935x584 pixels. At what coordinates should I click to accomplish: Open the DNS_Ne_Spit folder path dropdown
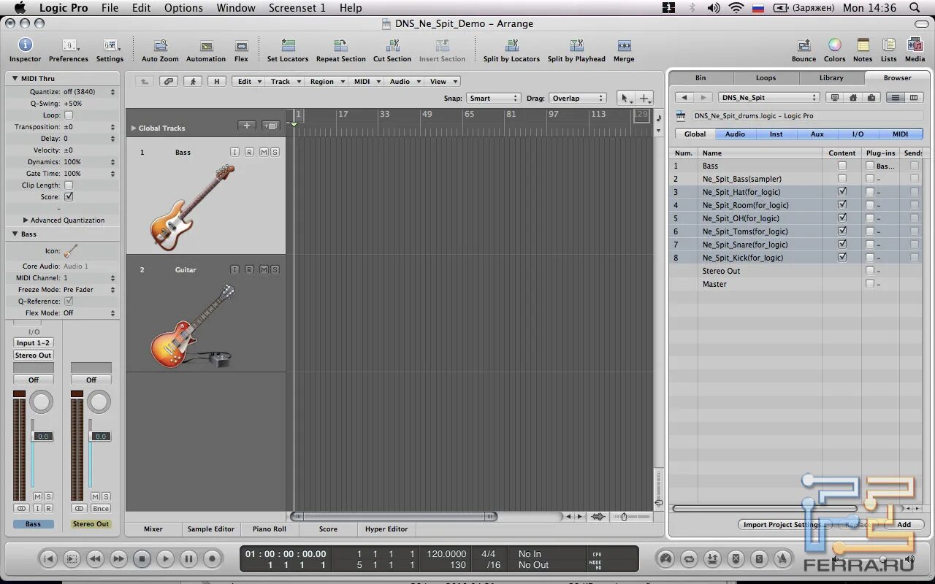coord(769,97)
